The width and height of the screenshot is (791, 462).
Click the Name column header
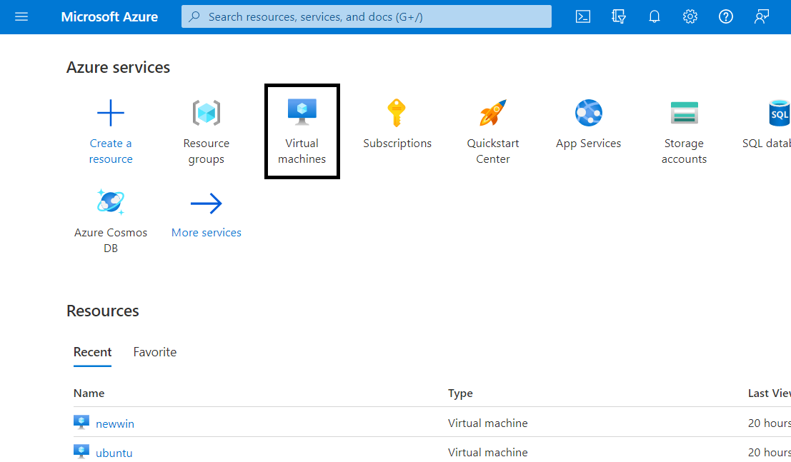click(89, 393)
